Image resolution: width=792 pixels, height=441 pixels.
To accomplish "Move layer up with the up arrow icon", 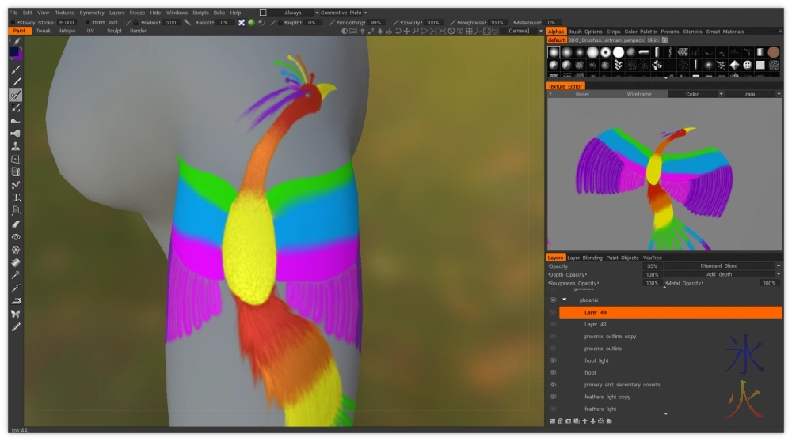I will coord(584,420).
